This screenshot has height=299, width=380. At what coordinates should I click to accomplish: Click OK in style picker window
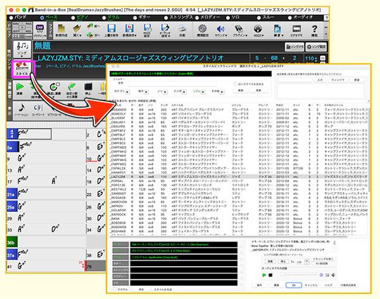point(293,285)
